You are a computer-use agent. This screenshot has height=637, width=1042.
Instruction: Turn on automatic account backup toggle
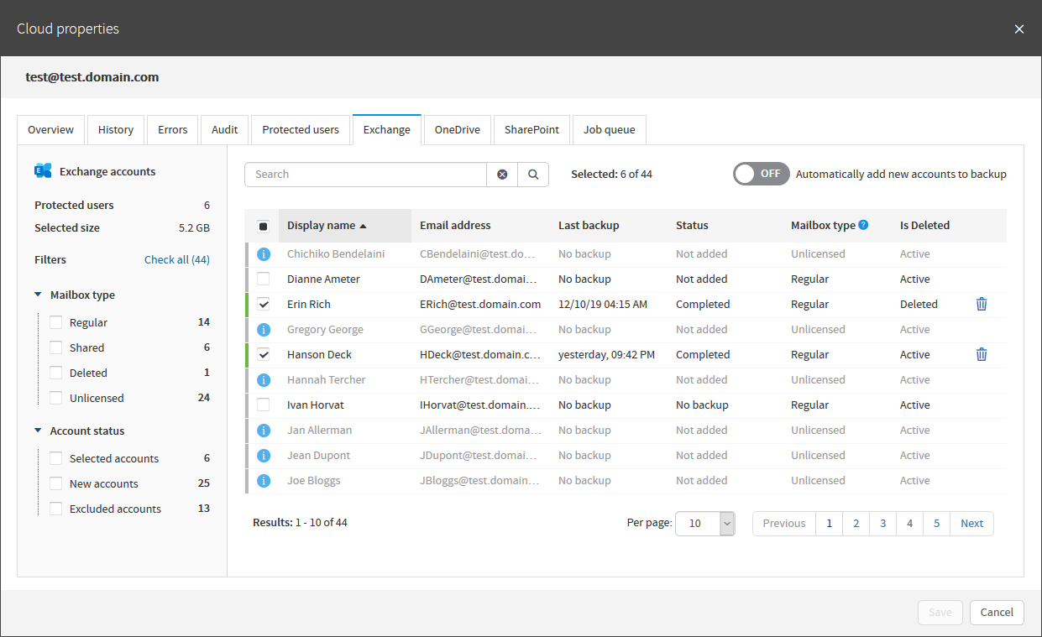coord(762,174)
